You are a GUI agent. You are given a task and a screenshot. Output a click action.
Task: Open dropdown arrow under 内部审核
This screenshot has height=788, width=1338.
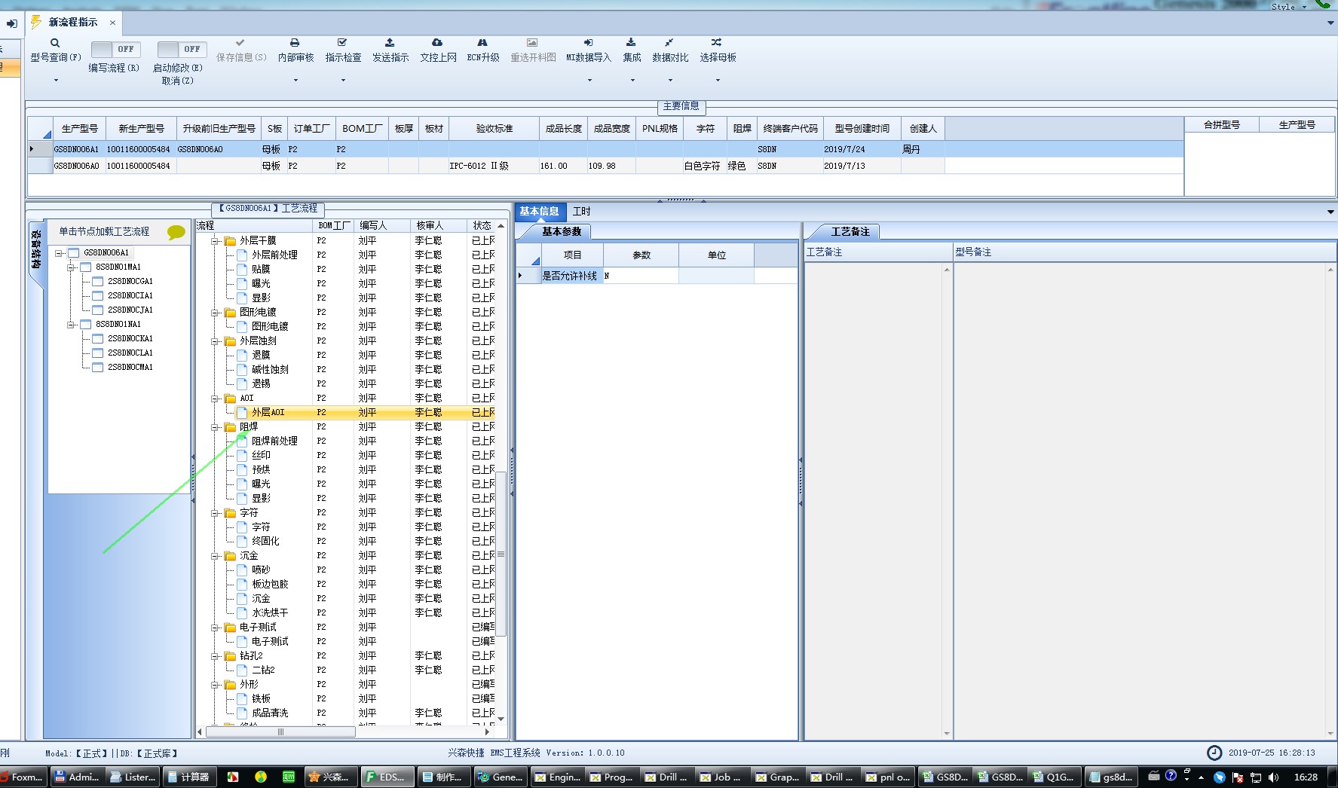pyautogui.click(x=295, y=81)
